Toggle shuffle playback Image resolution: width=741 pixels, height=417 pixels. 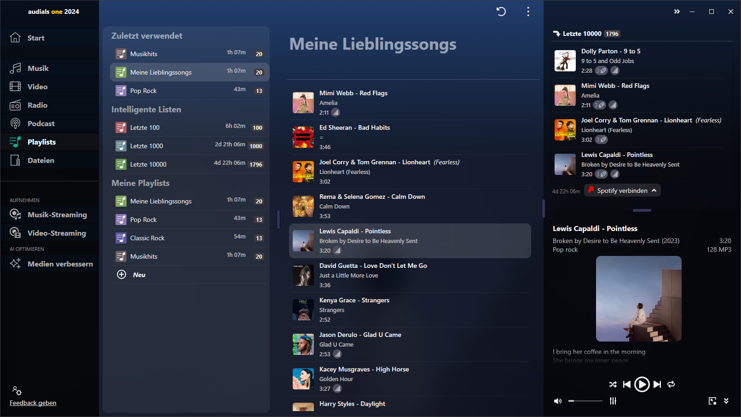613,384
